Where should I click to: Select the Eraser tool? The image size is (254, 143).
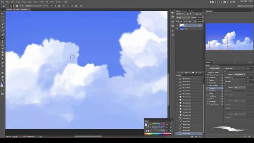coord(2,48)
